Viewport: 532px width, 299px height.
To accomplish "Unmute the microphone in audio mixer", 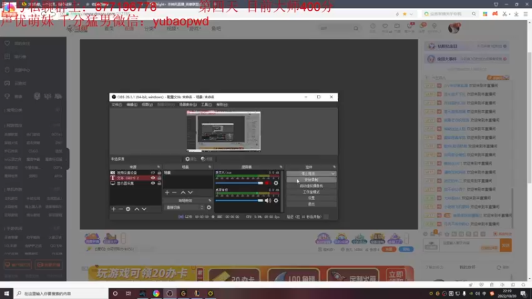I will [x=268, y=183].
